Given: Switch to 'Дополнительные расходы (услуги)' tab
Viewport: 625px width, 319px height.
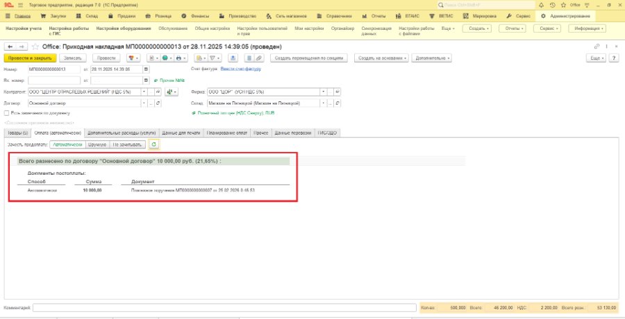Looking at the screenshot, I should pyautogui.click(x=121, y=133).
